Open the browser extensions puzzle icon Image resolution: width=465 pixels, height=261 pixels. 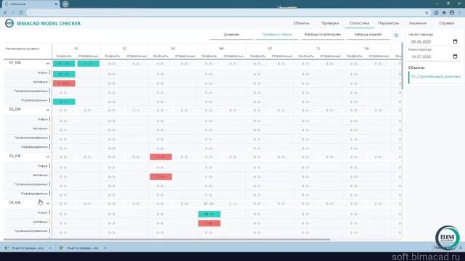point(444,12)
